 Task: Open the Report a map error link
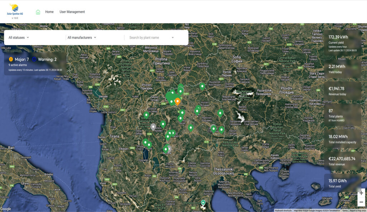[358, 211]
